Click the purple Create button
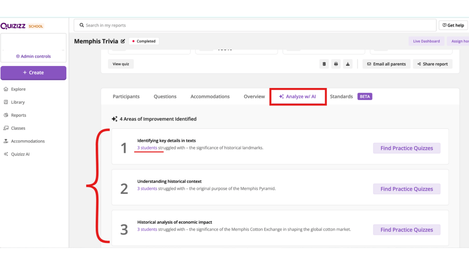Image resolution: width=469 pixels, height=264 pixels. [x=33, y=73]
